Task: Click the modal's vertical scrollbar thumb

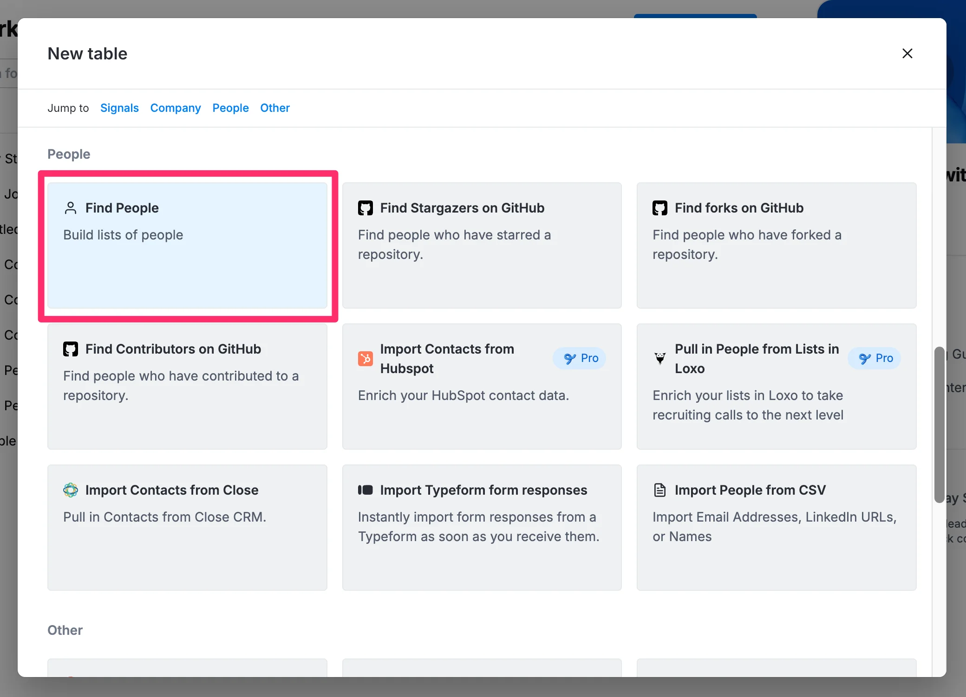Action: click(x=939, y=425)
